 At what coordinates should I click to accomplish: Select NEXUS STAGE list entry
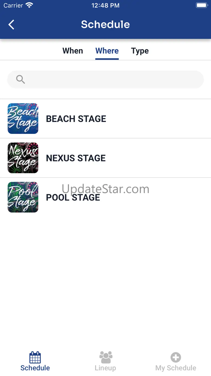(x=76, y=158)
